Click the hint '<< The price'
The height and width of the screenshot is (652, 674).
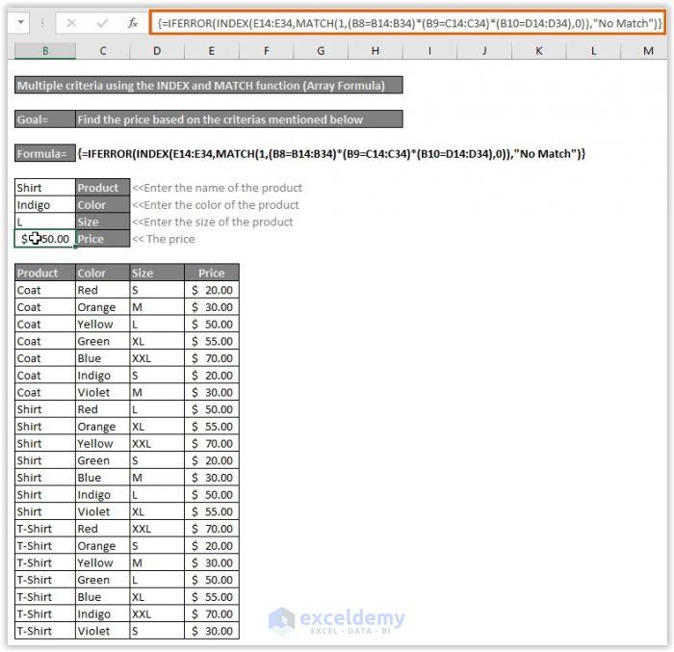tap(164, 239)
